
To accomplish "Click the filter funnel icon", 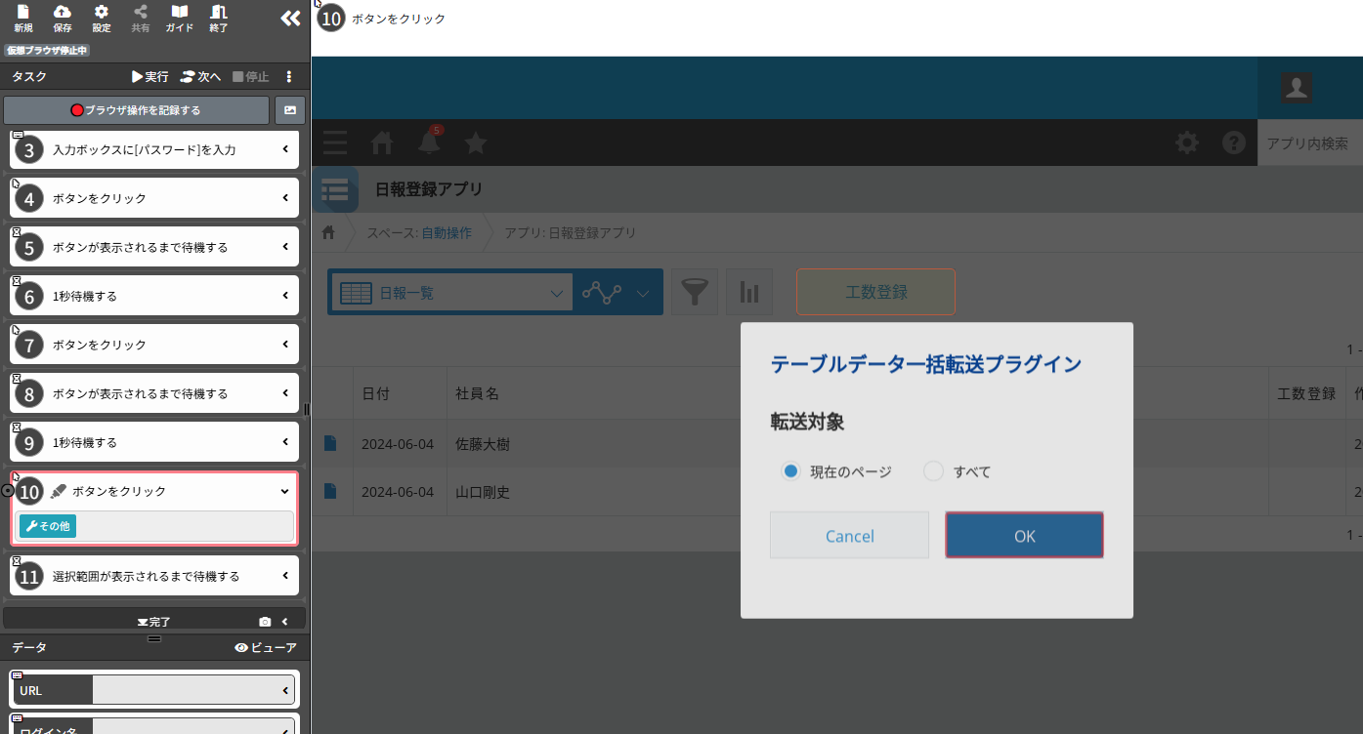I will point(694,291).
